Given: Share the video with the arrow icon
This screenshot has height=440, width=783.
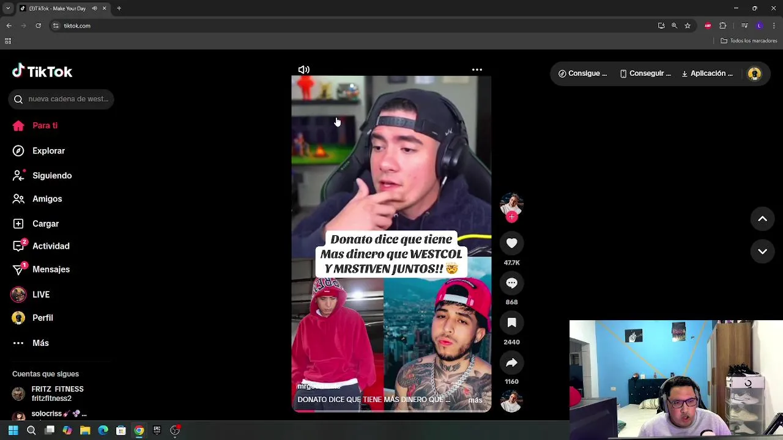Looking at the screenshot, I should pyautogui.click(x=511, y=362).
